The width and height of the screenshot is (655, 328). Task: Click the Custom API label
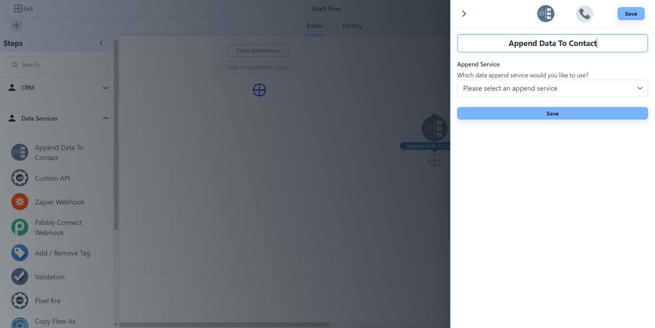pyautogui.click(x=52, y=178)
